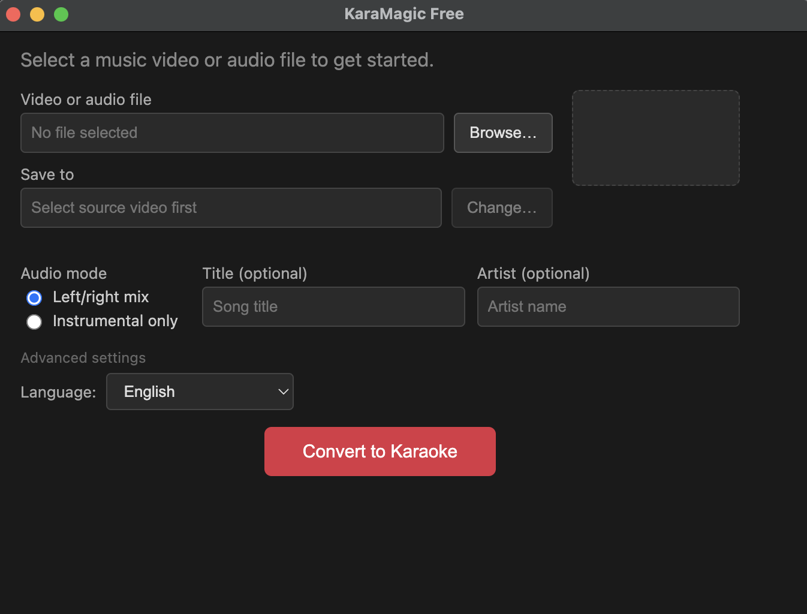Open the Language dropdown showing English
Image resolution: width=807 pixels, height=614 pixels.
200,392
